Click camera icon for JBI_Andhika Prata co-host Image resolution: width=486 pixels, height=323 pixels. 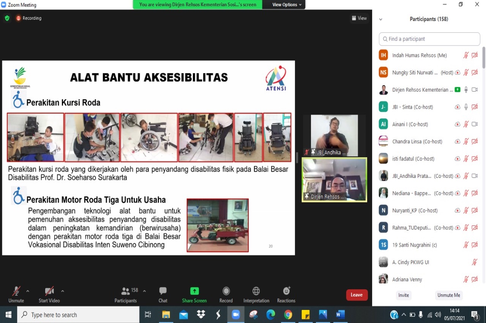click(x=475, y=176)
